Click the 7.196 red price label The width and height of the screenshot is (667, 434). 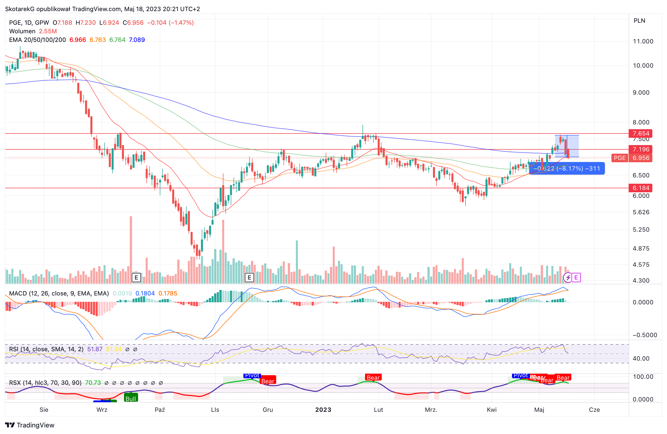pos(641,149)
